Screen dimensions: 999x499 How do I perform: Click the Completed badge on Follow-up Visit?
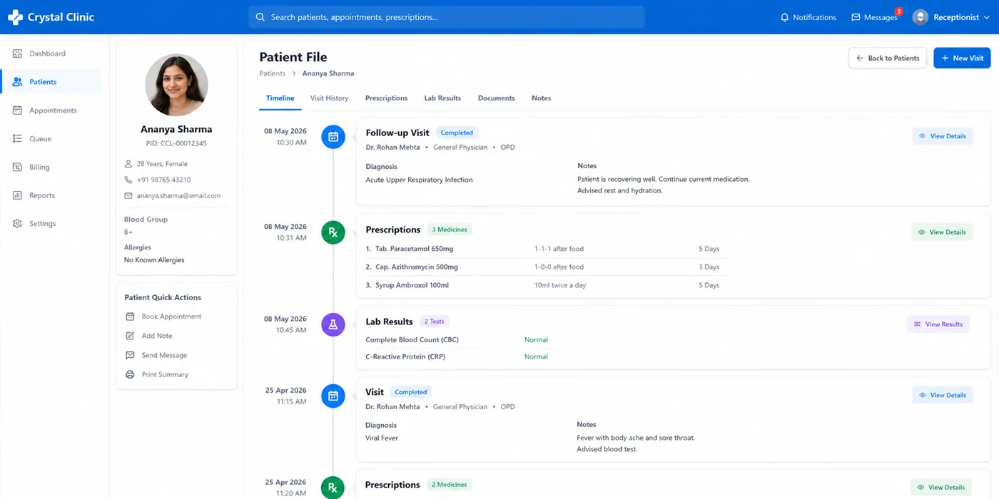pos(457,133)
